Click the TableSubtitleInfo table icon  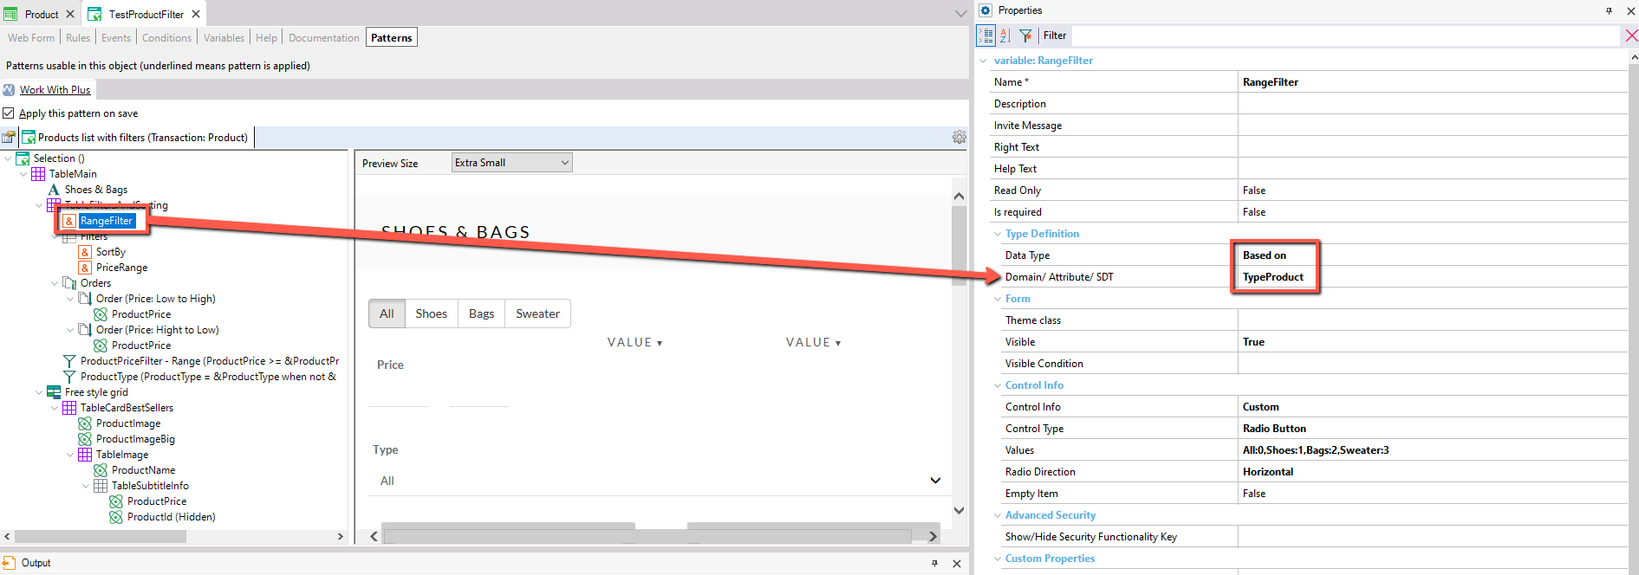point(101,486)
